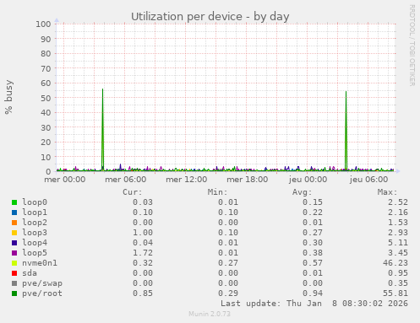Click sda max value 0.95

pos(398,273)
